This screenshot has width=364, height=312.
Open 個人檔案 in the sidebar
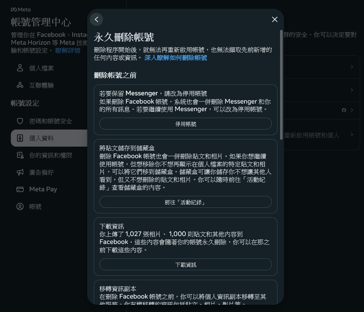click(49, 68)
